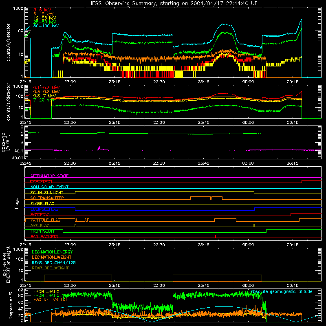Click the MAX_DET_VS_TOT legend label
326x326 pixels.
[x=51, y=300]
